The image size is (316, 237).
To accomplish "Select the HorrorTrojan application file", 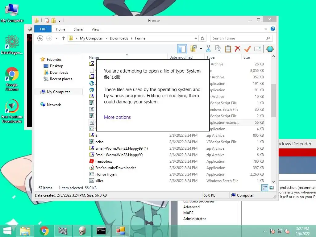I will [x=106, y=174].
